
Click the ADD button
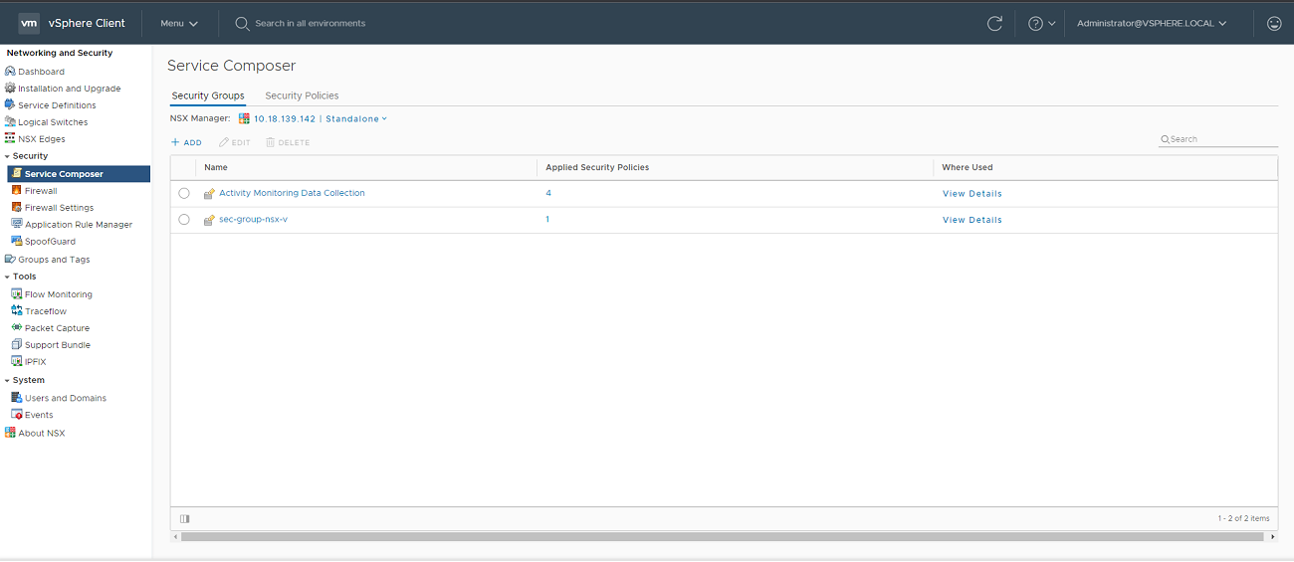(186, 143)
